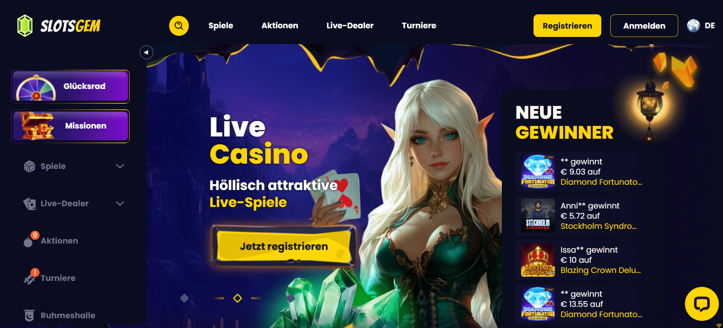Open the Turniere top menu item

pyautogui.click(x=419, y=26)
